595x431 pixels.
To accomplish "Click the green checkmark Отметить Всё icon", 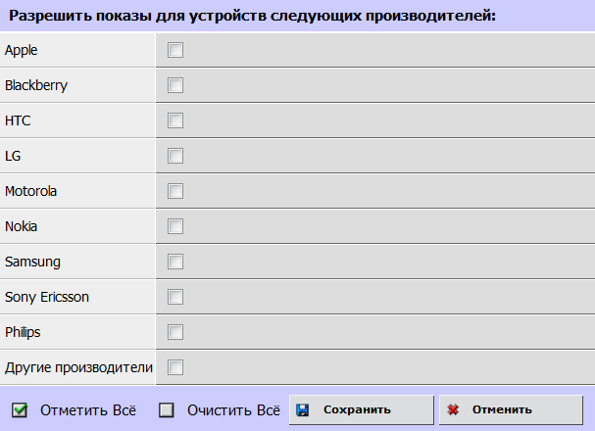I will 20,410.
